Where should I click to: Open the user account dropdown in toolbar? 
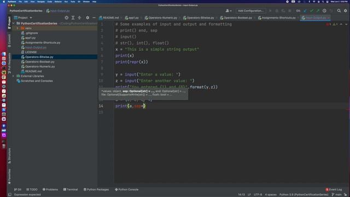pyautogui.click(x=229, y=11)
